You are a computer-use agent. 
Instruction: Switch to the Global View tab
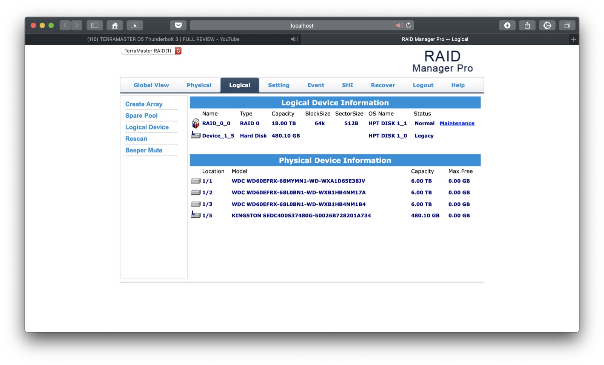click(151, 85)
